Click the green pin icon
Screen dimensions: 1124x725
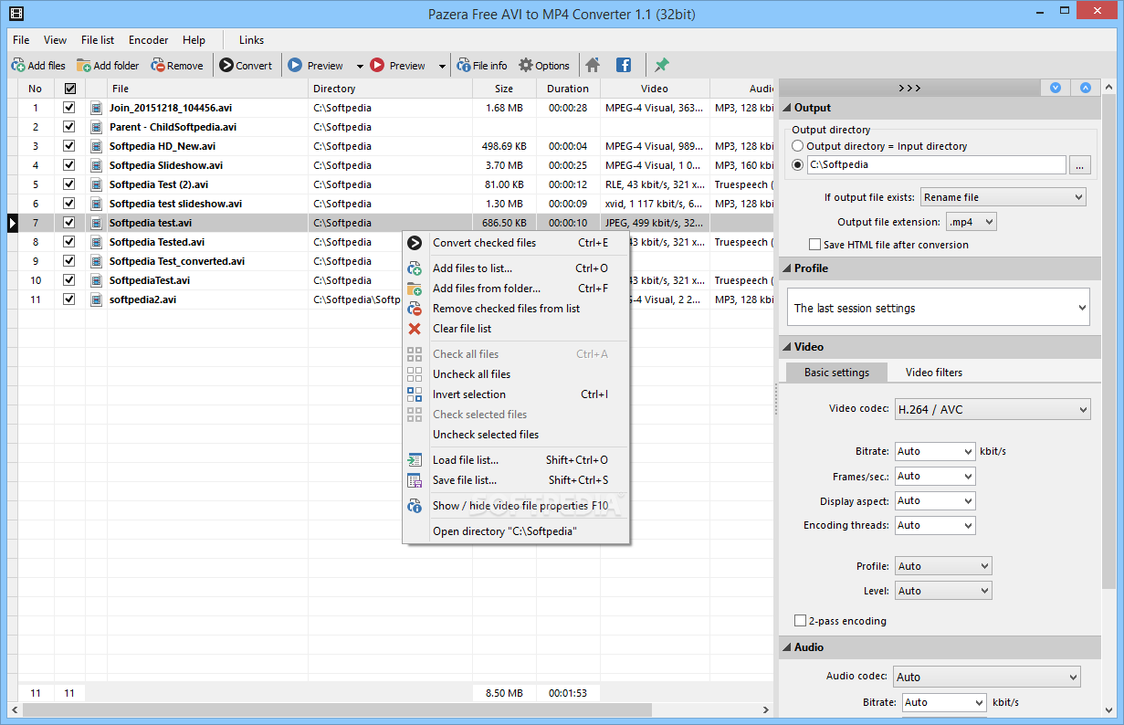[662, 66]
